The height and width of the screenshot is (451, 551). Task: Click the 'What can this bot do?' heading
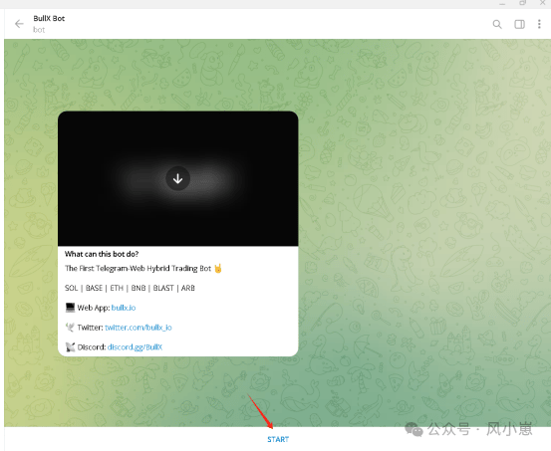point(102,254)
